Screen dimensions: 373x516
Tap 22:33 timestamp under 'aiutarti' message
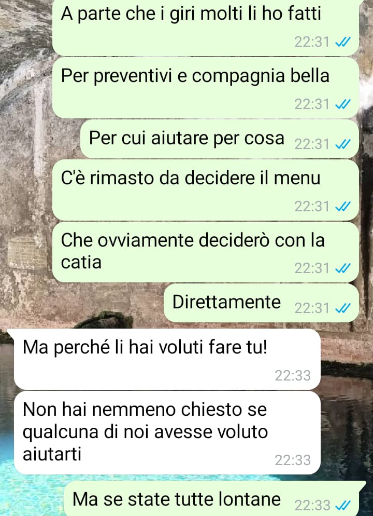click(x=293, y=460)
